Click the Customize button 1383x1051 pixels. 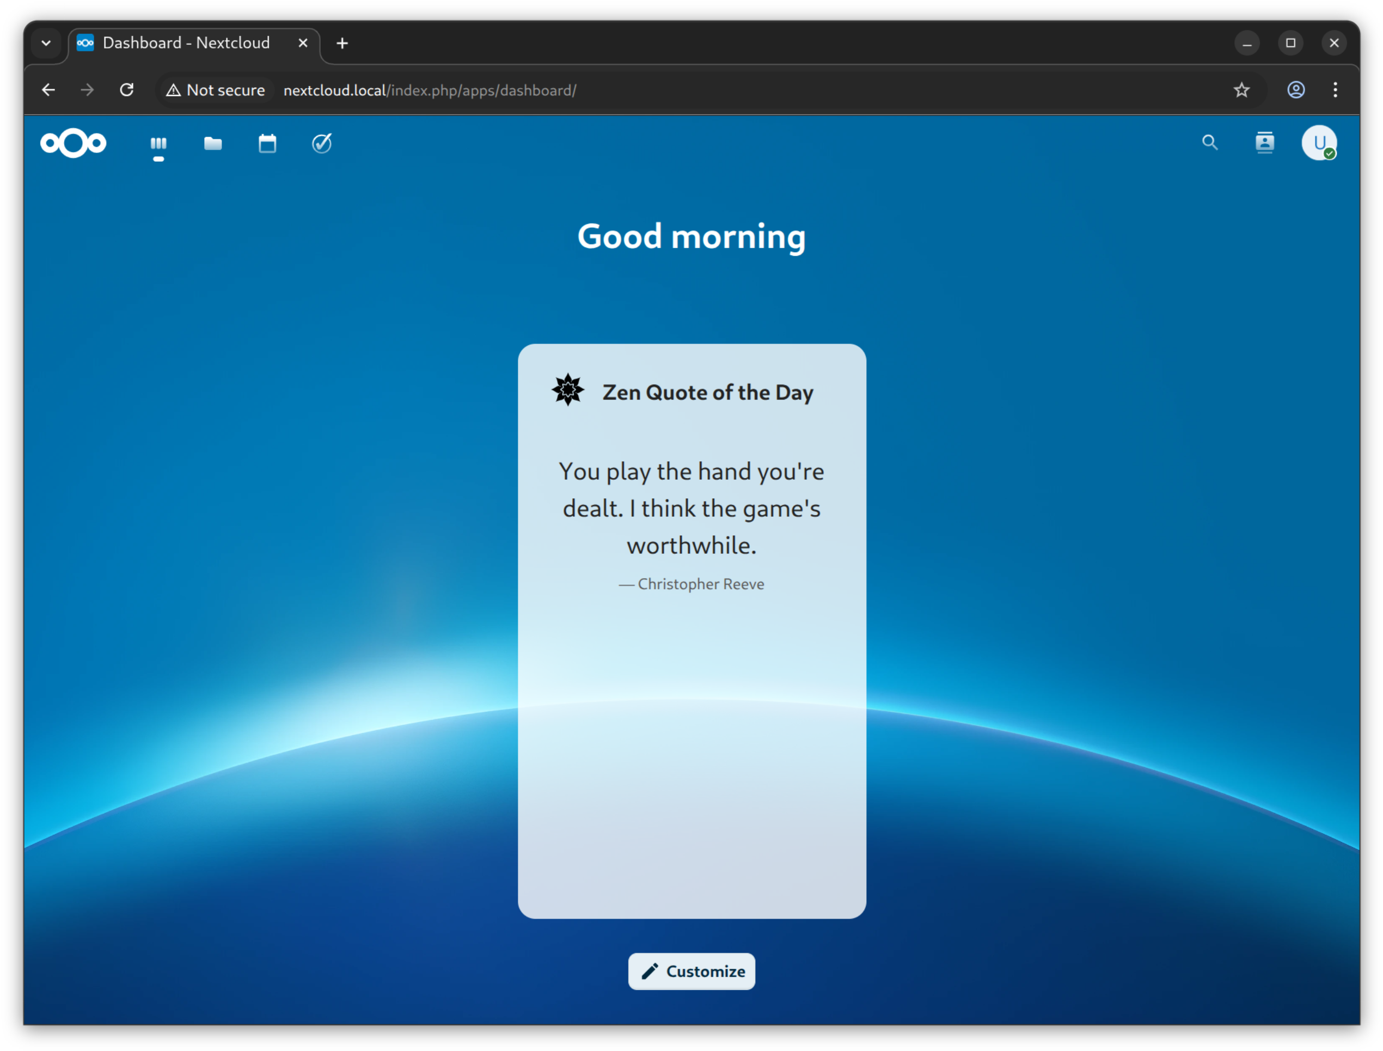[x=691, y=971]
